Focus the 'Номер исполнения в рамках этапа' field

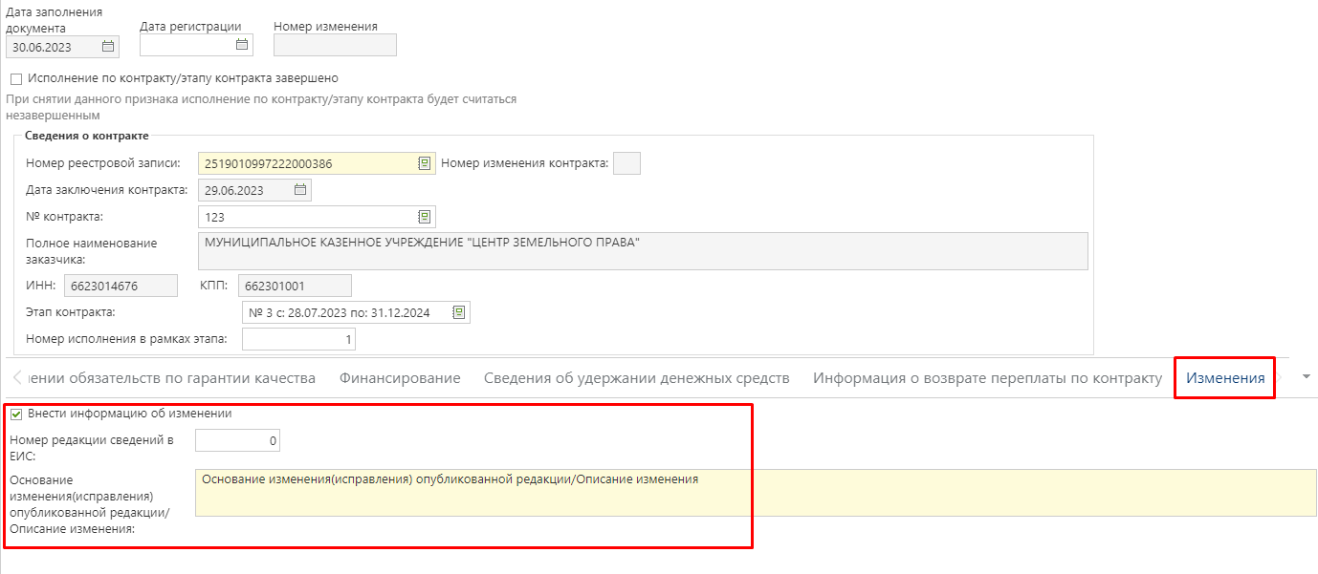(299, 339)
